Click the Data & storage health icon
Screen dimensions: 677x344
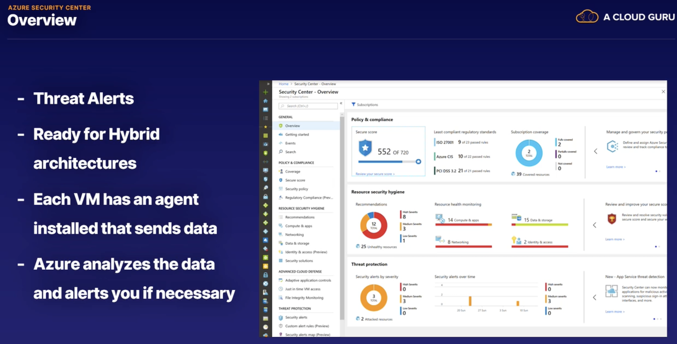[516, 218]
